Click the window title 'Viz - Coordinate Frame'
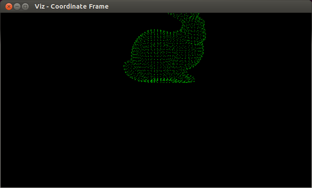The height and width of the screenshot is (188, 312). point(72,6)
